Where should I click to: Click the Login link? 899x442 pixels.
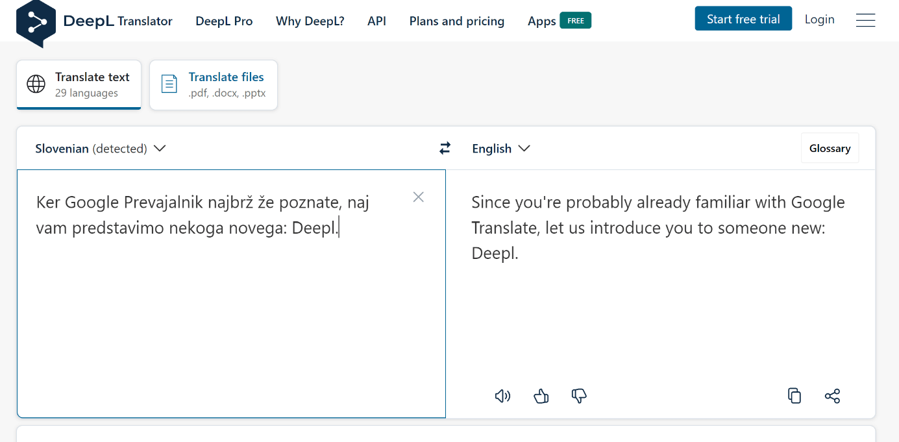(x=820, y=19)
